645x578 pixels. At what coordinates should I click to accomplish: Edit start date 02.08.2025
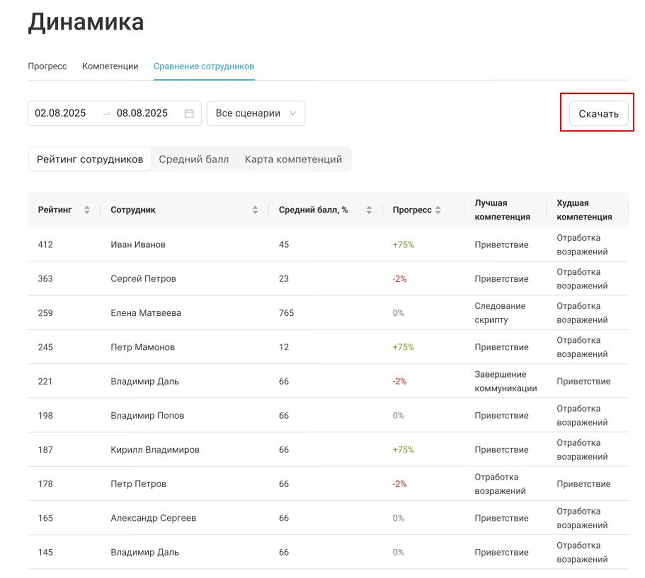point(60,113)
